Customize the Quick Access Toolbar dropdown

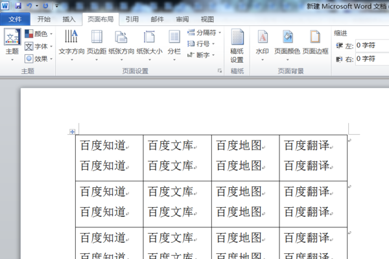click(x=57, y=6)
